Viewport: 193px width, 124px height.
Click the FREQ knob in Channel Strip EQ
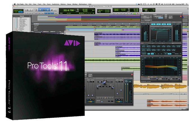coord(157,79)
